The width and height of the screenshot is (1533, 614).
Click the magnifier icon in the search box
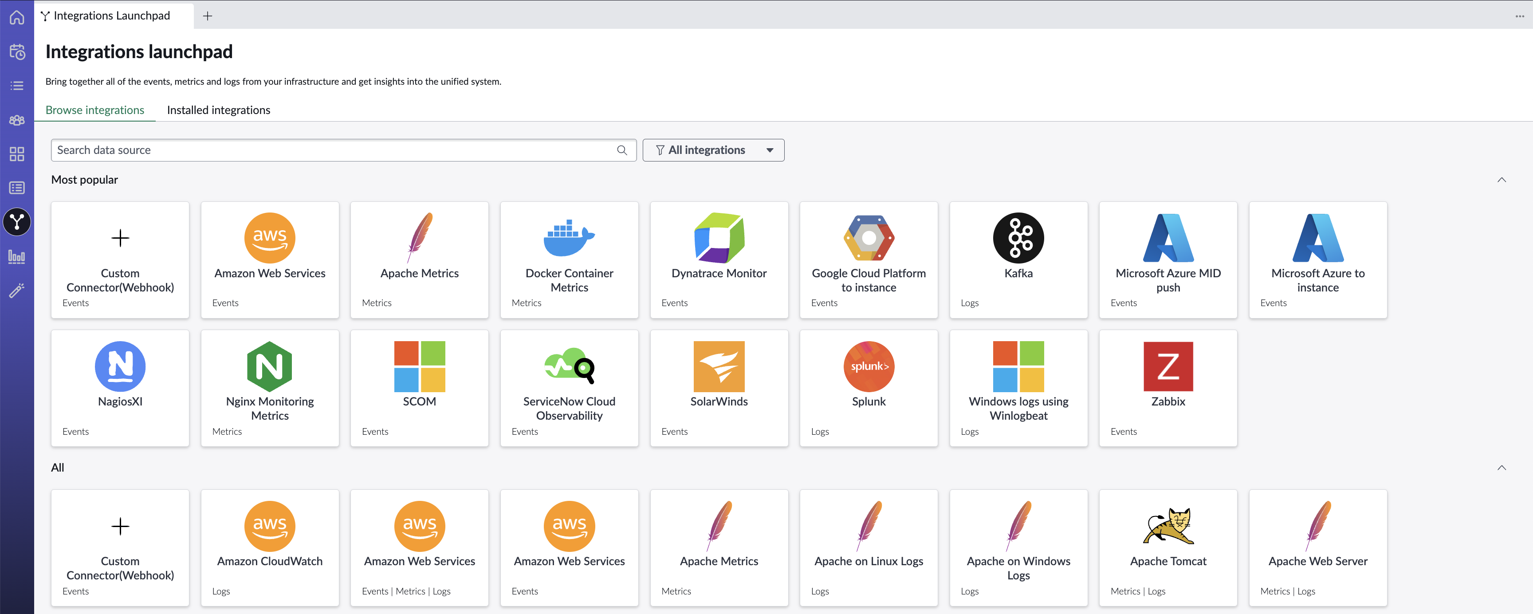coord(622,150)
